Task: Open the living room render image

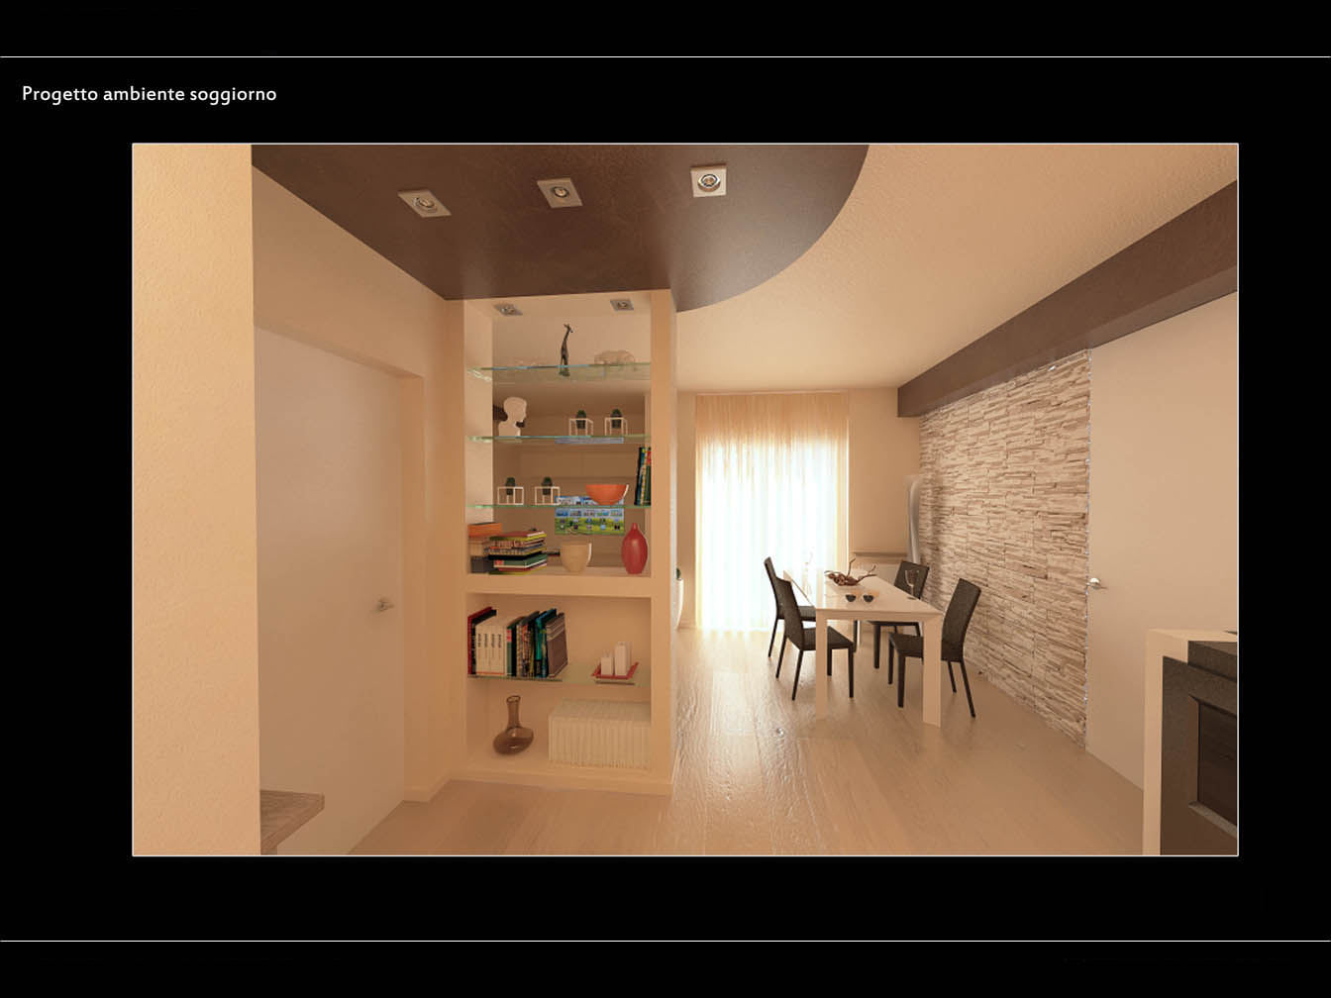Action: point(685,500)
